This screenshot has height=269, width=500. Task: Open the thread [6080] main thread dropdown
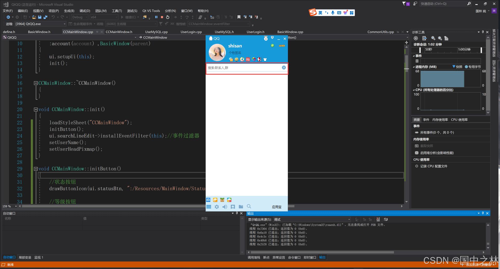pyautogui.click(x=131, y=24)
